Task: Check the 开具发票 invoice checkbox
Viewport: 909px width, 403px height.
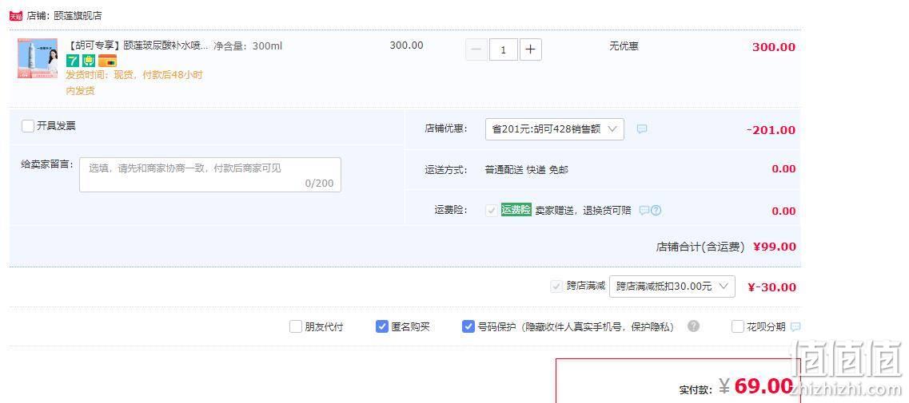Action: click(x=28, y=126)
